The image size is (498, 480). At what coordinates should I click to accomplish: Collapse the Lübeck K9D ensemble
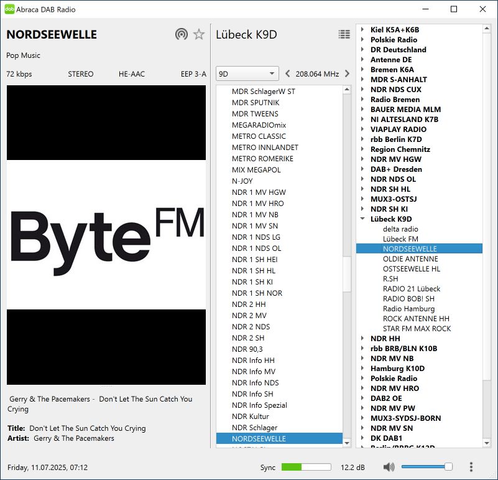coord(362,219)
